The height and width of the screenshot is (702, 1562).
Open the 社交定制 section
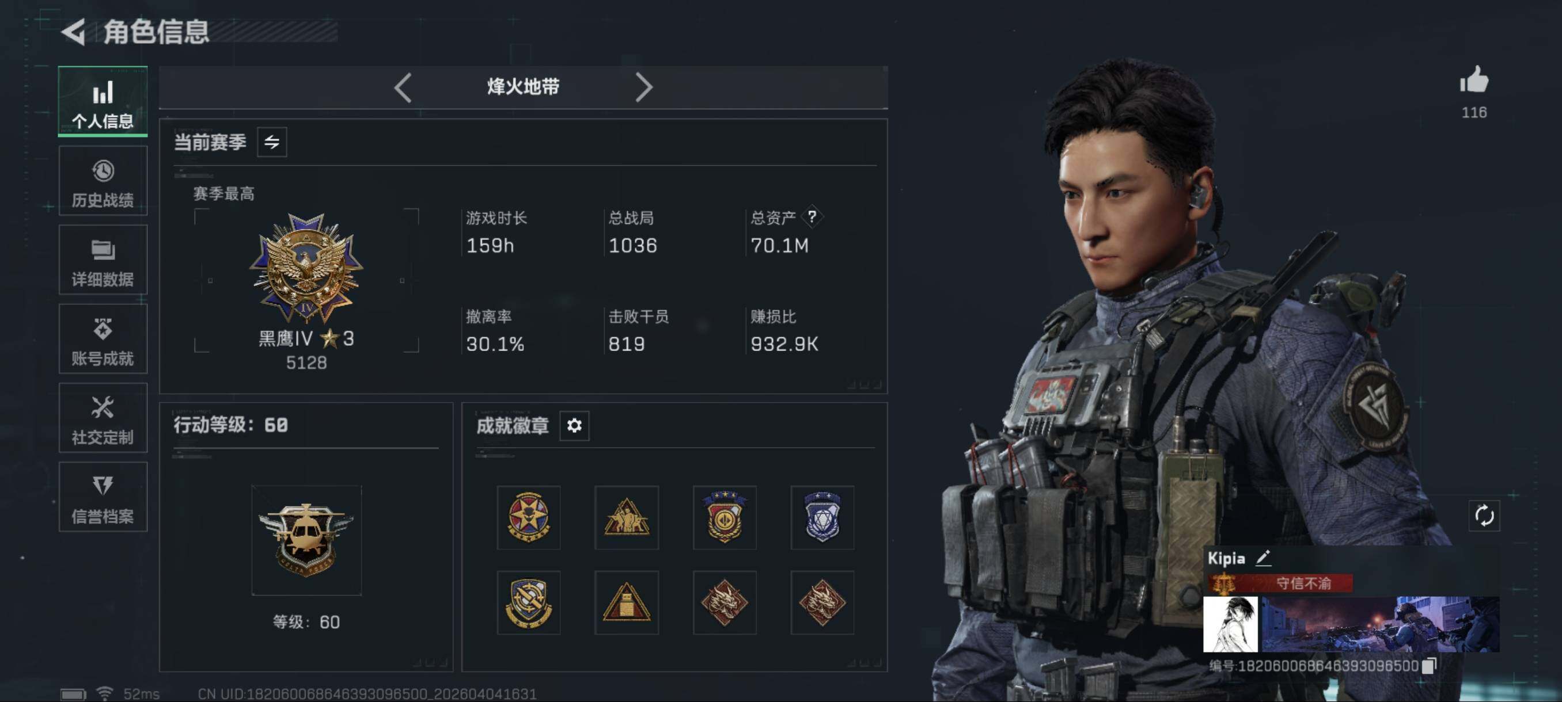[x=103, y=418]
